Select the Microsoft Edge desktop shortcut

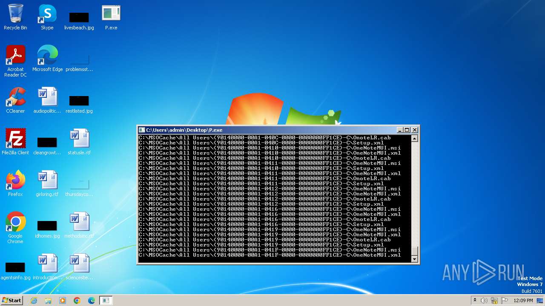pos(47,59)
